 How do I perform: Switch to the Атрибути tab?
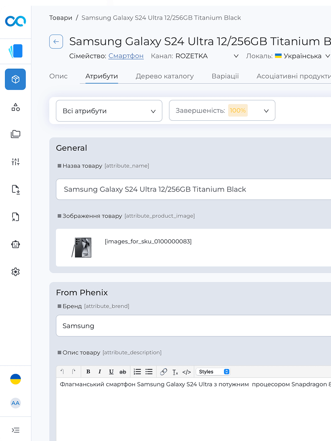[102, 76]
